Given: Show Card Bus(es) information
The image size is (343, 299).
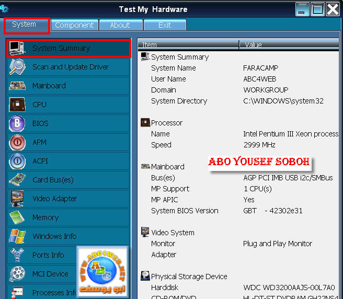Looking at the screenshot, I should point(68,180).
